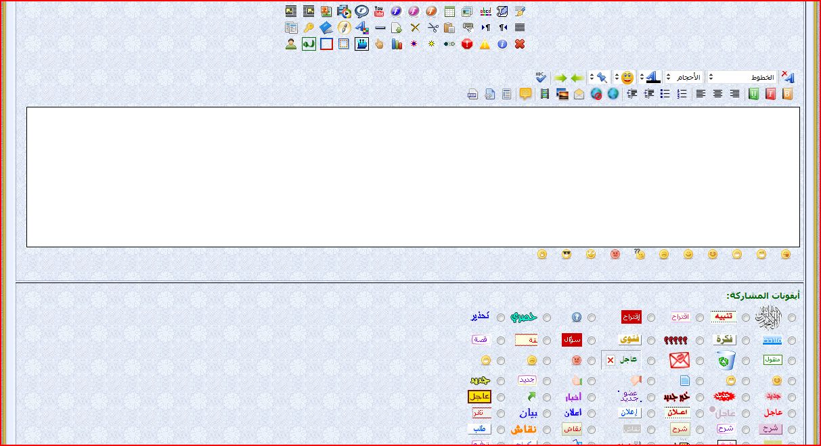Screen dimensions: 821x446
Task: Center-align text using the toolbar
Action: [717, 94]
